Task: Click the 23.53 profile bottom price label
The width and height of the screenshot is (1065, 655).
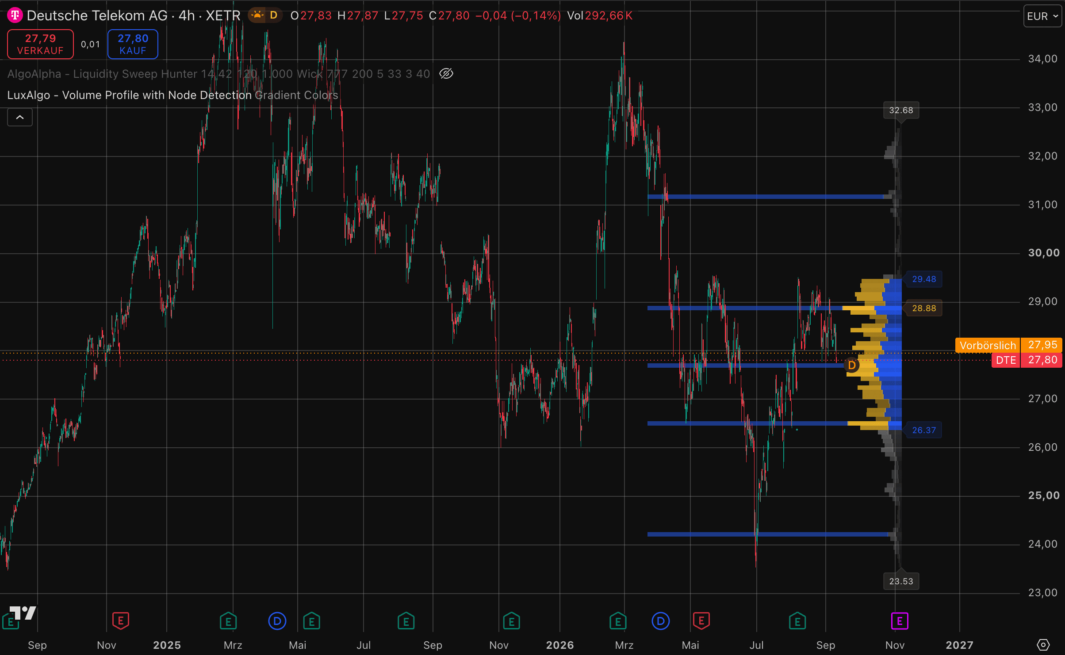Action: point(901,581)
